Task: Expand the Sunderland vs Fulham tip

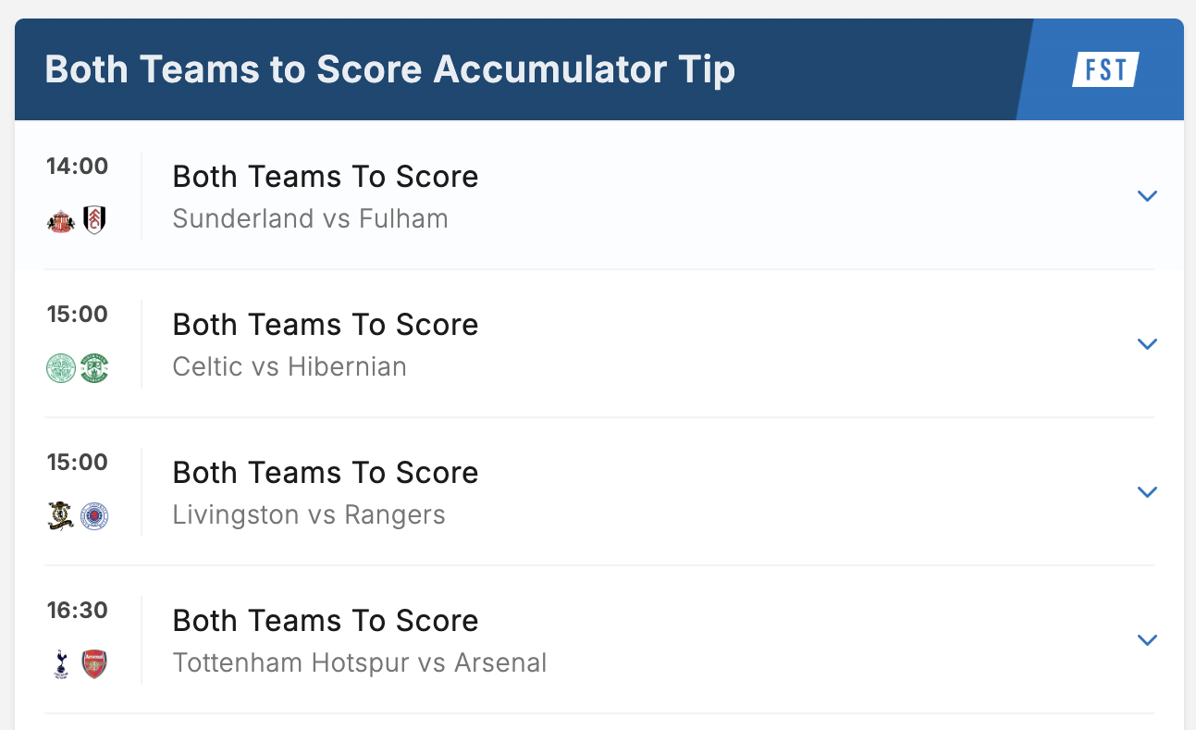Action: coord(1147,196)
